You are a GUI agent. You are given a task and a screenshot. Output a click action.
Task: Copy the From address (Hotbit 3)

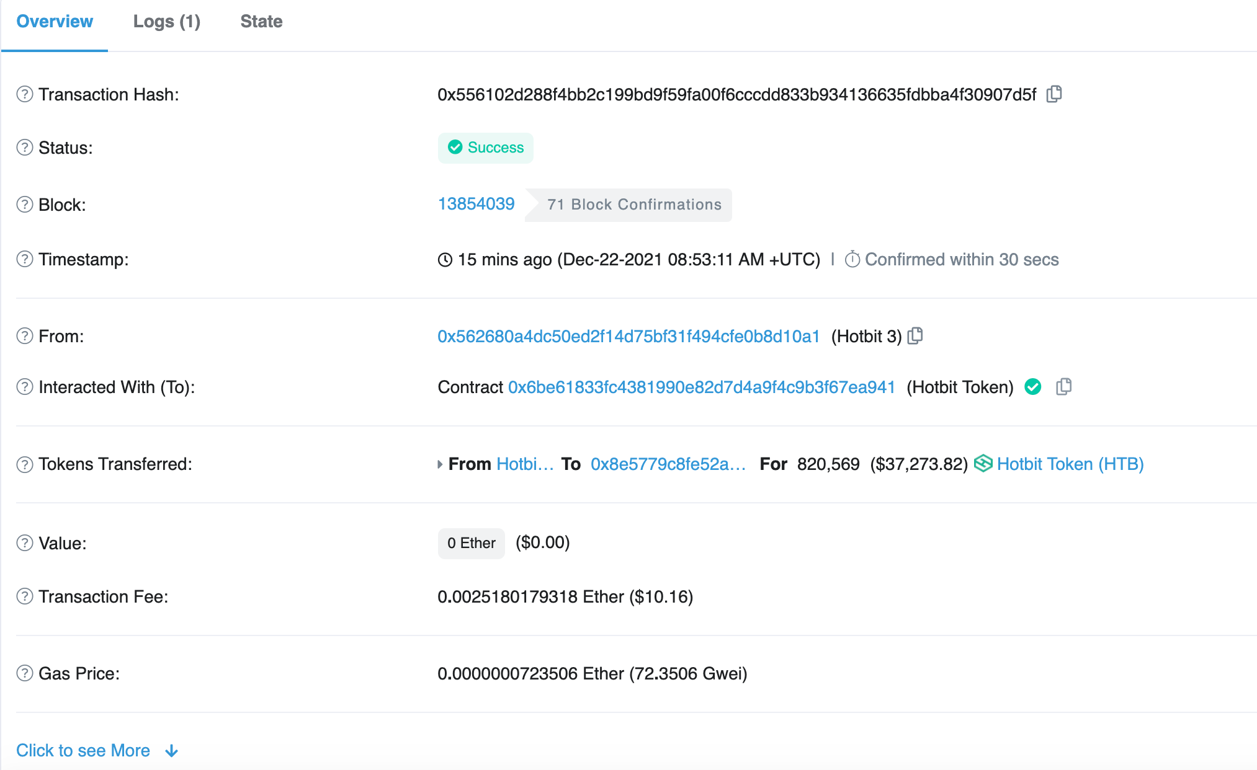[915, 336]
